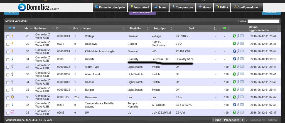Screen dimensions: 285x123
Task: Click the Cerca search field
Action: point(263,21)
